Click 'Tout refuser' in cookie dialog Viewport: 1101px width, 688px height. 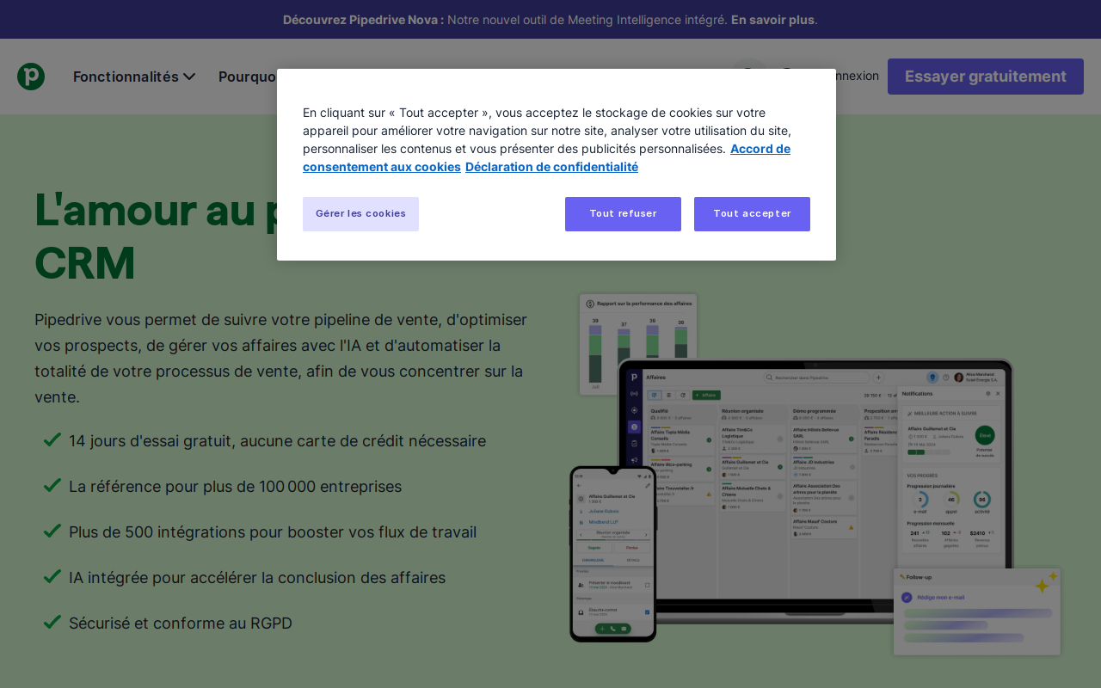pyautogui.click(x=623, y=214)
